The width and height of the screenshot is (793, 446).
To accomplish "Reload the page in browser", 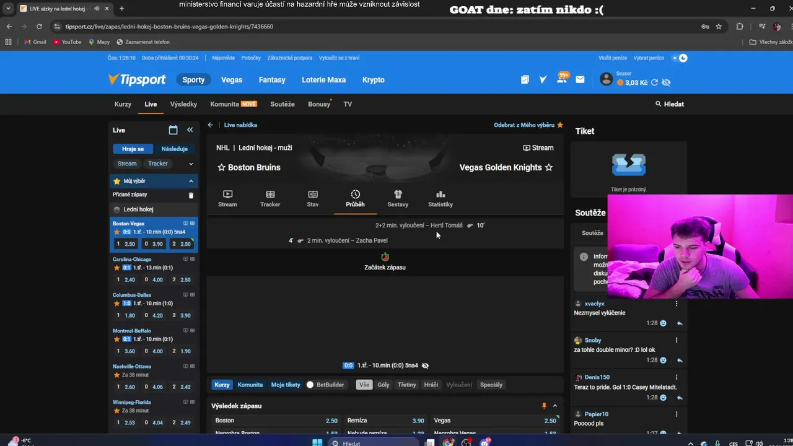I will tap(39, 27).
